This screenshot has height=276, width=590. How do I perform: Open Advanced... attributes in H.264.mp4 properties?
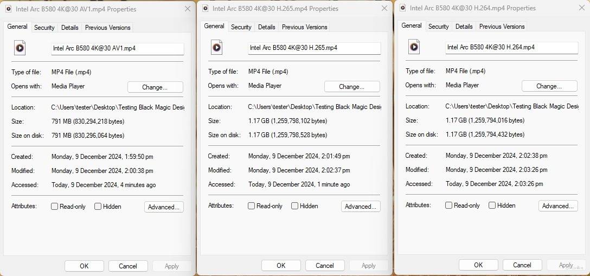point(558,206)
